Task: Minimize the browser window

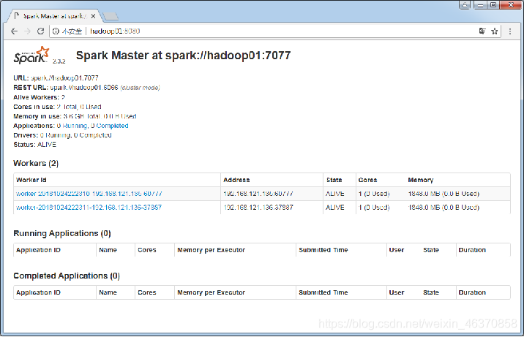Action: (x=480, y=5)
